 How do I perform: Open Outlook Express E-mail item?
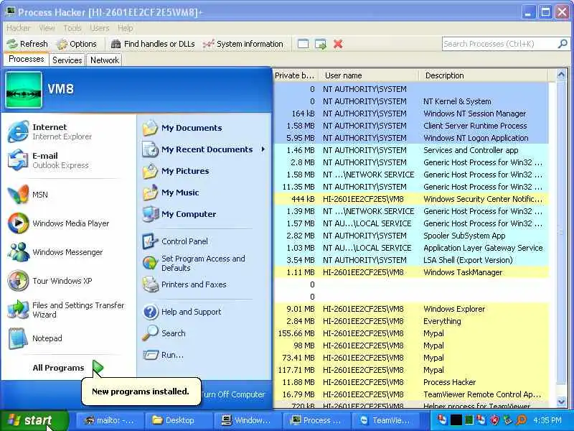(69, 160)
